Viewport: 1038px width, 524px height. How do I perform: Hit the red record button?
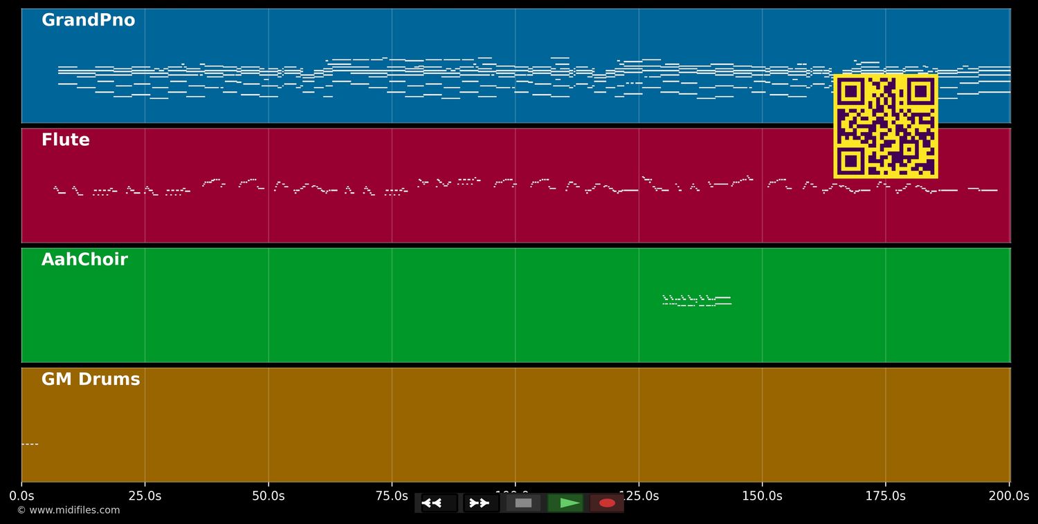point(607,503)
